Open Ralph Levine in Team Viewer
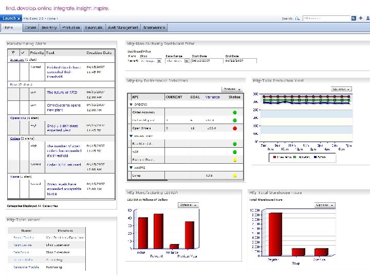The height and width of the screenshot is (278, 370). [23, 245]
